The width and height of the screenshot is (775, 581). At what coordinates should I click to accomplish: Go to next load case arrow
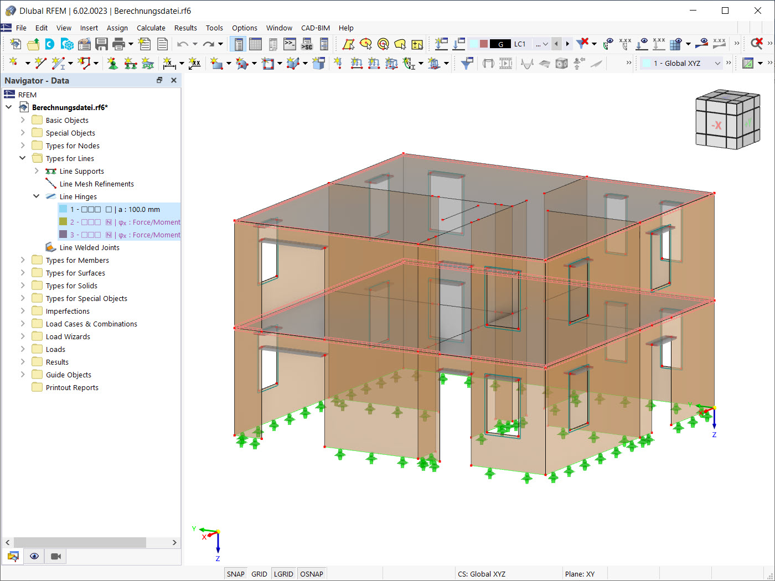(567, 44)
